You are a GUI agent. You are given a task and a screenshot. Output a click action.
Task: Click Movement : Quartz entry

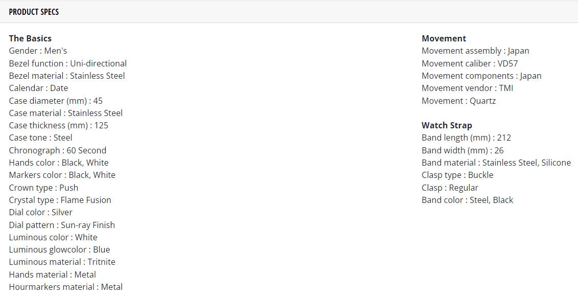click(x=458, y=101)
